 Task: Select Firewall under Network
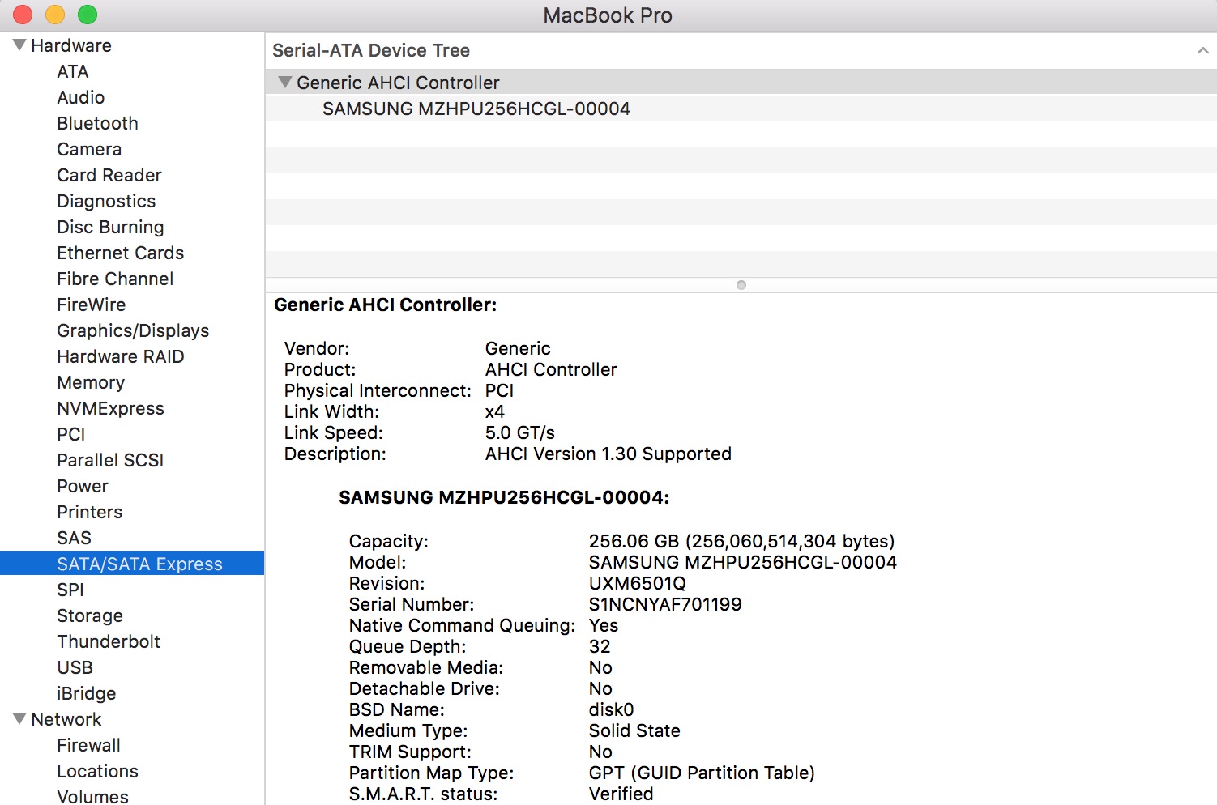tap(89, 745)
